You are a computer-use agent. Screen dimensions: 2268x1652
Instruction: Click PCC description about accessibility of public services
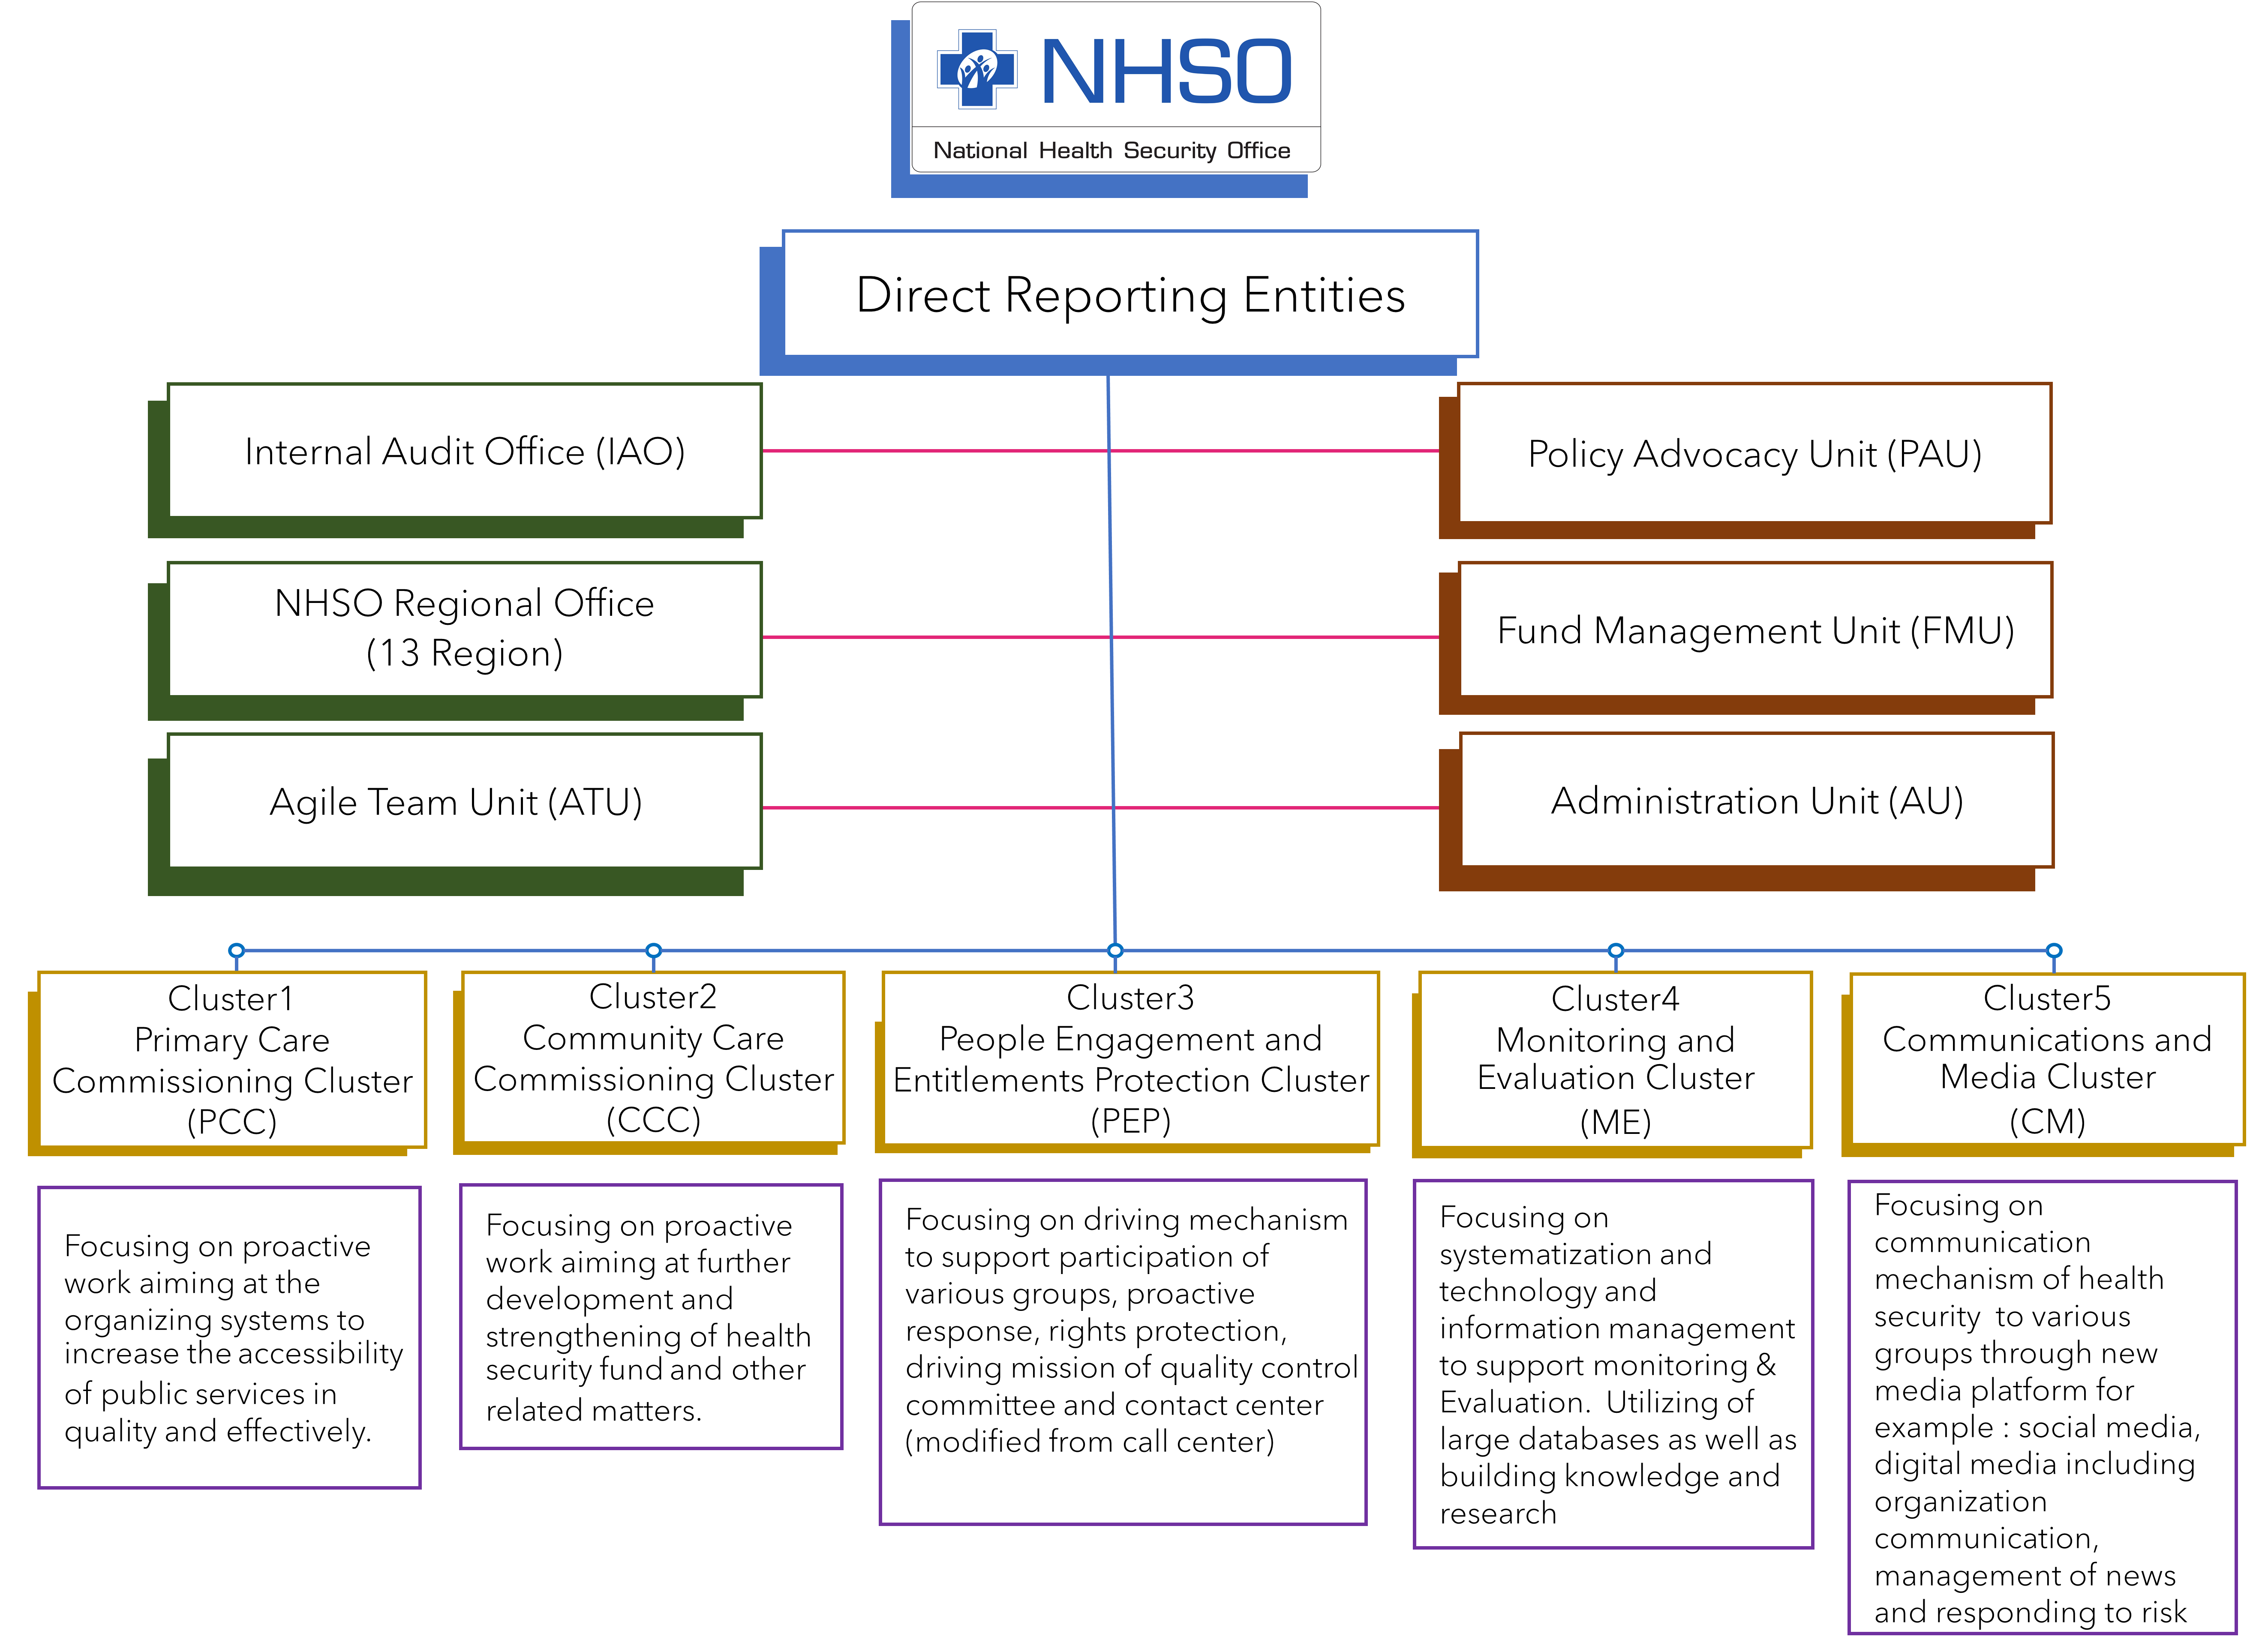229,1337
